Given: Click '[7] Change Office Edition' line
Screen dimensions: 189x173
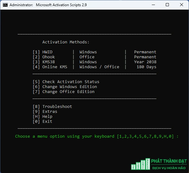Looking at the screenshot, I should [x=64, y=92].
